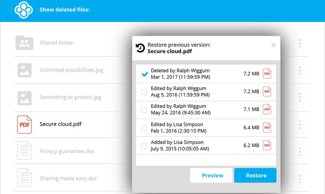Click the Unlimited possibilities.jpg image icon

coord(24,70)
